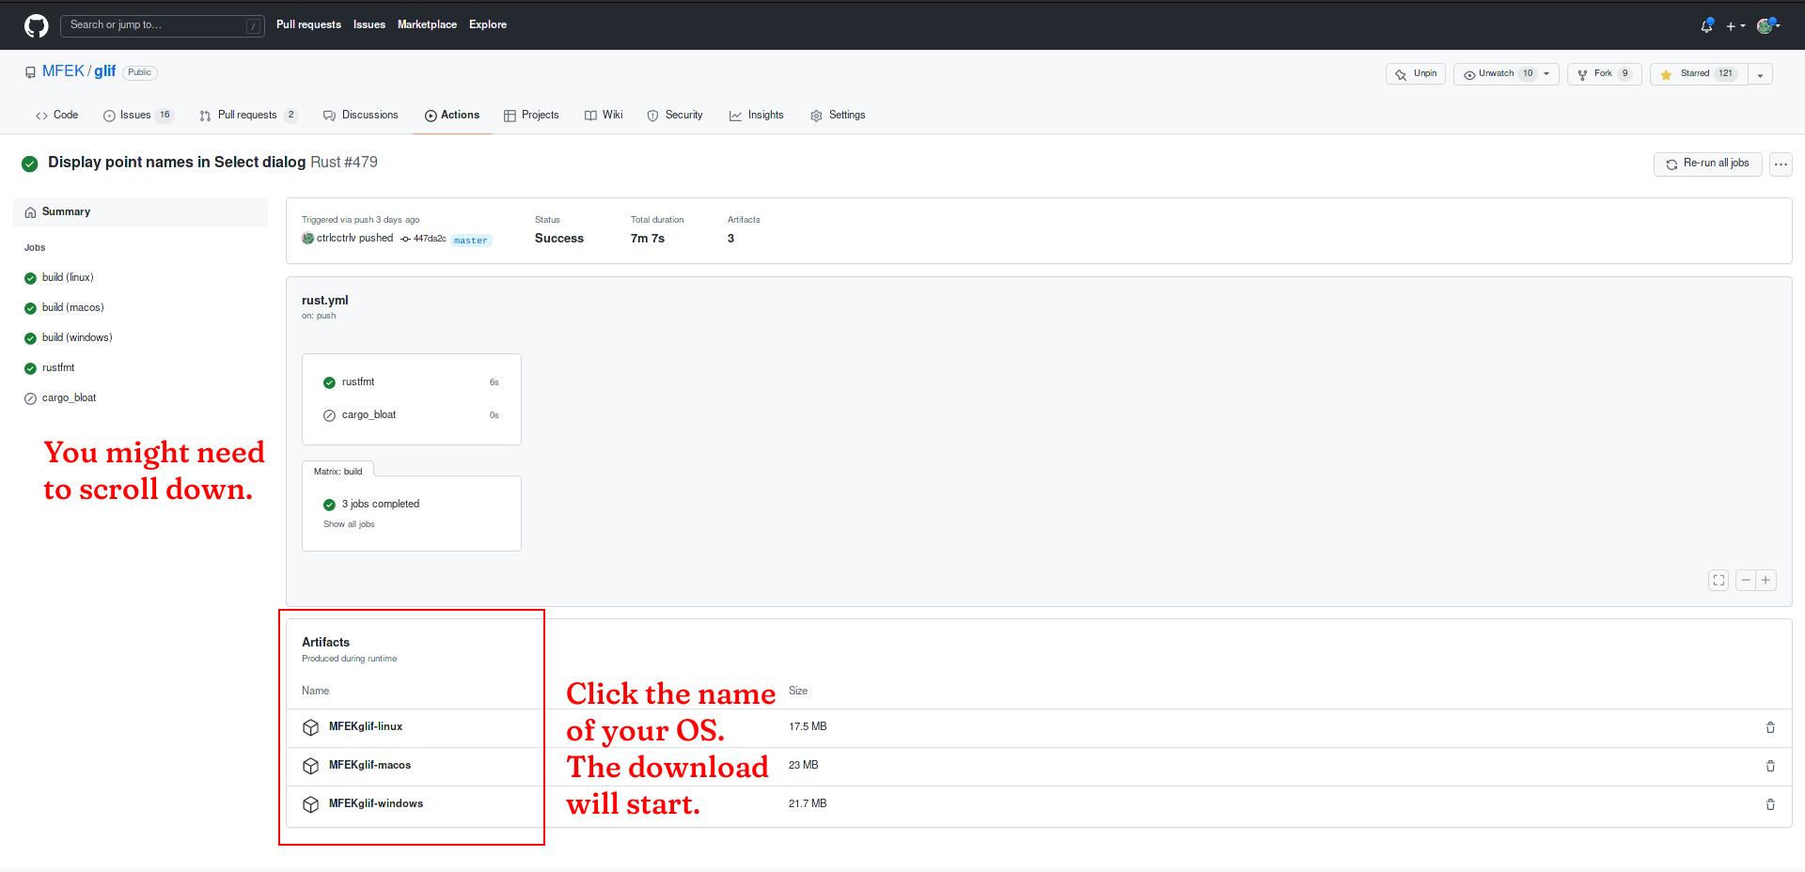Viewport: 1805px width, 872px height.
Task: Open the build (macos) job
Action: tap(73, 307)
